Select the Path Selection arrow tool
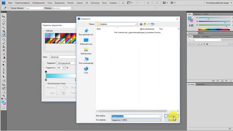Image resolution: width=233 pixels, height=131 pixels. pyautogui.click(x=4, y=77)
